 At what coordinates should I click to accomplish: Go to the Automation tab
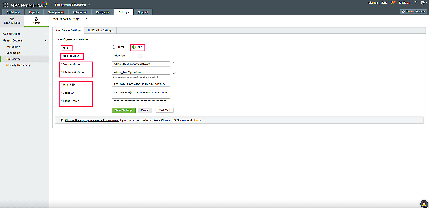tap(80, 12)
